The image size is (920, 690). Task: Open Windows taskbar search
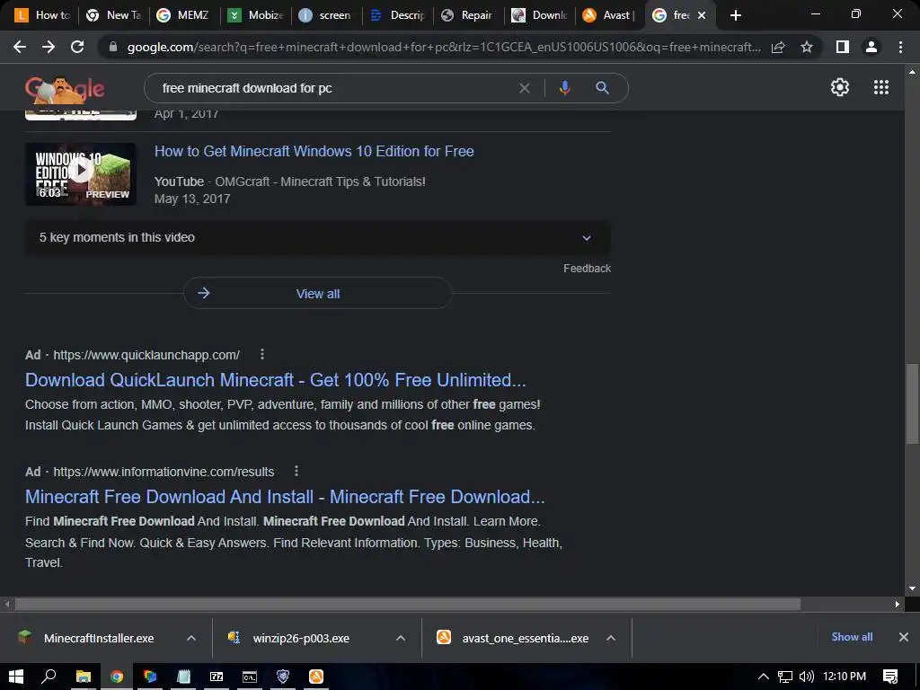pos(49,677)
